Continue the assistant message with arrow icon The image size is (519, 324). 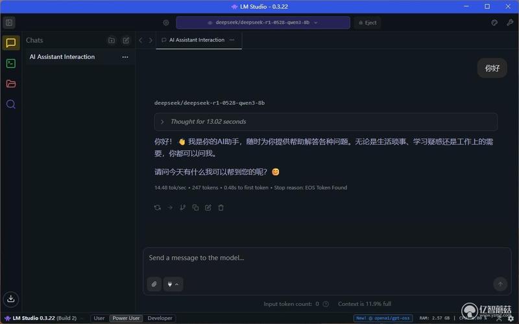click(170, 207)
